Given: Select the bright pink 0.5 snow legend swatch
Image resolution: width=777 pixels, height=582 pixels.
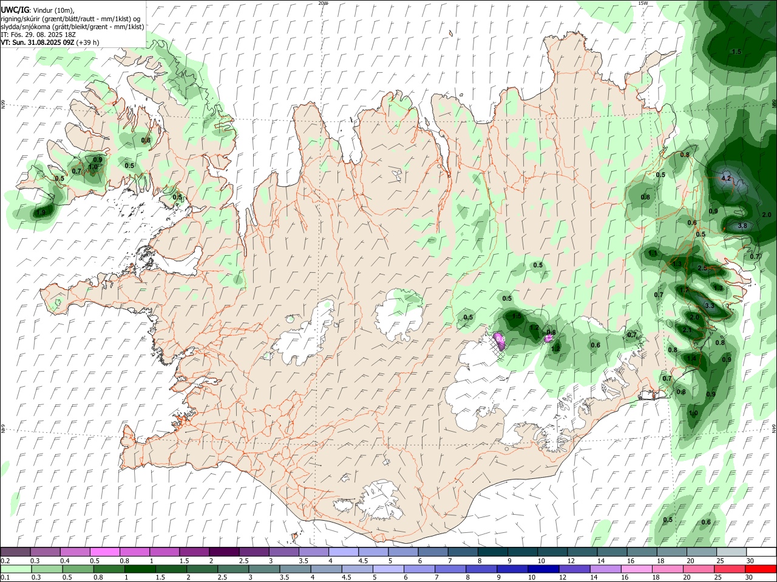Looking at the screenshot, I should pos(104,552).
